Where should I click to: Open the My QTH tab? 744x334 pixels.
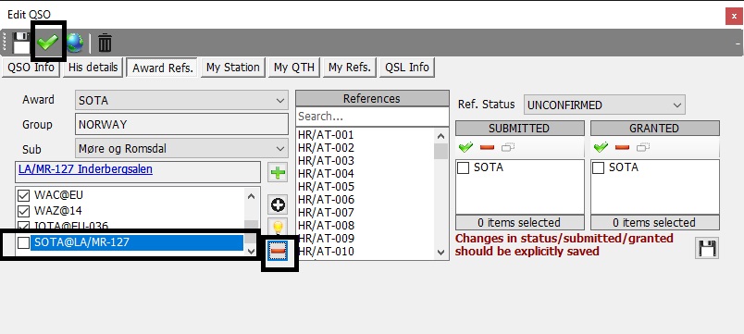coord(294,68)
